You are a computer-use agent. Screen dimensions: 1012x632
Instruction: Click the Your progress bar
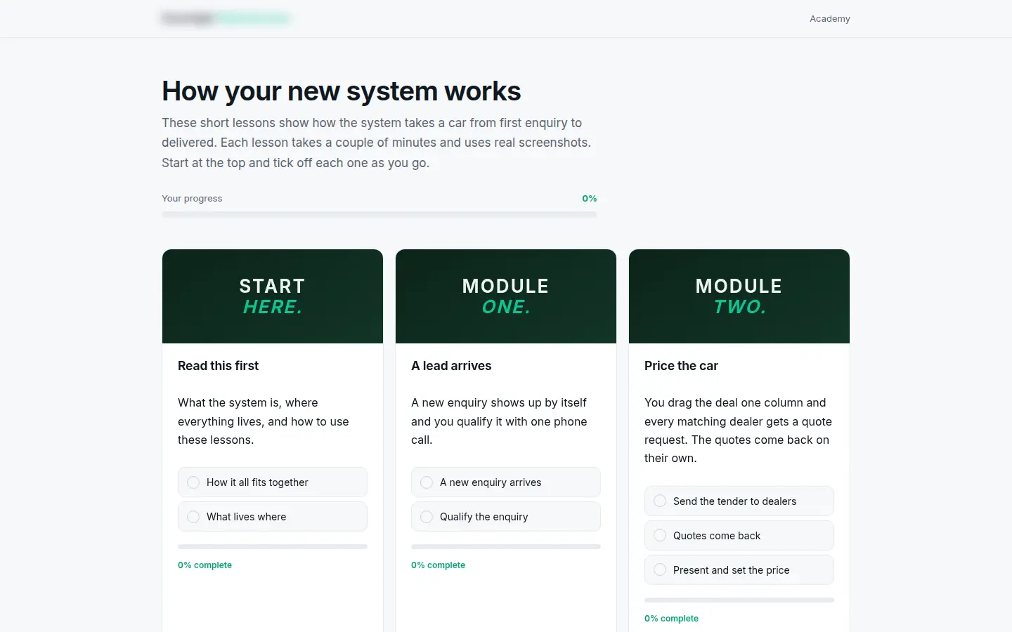click(x=379, y=214)
